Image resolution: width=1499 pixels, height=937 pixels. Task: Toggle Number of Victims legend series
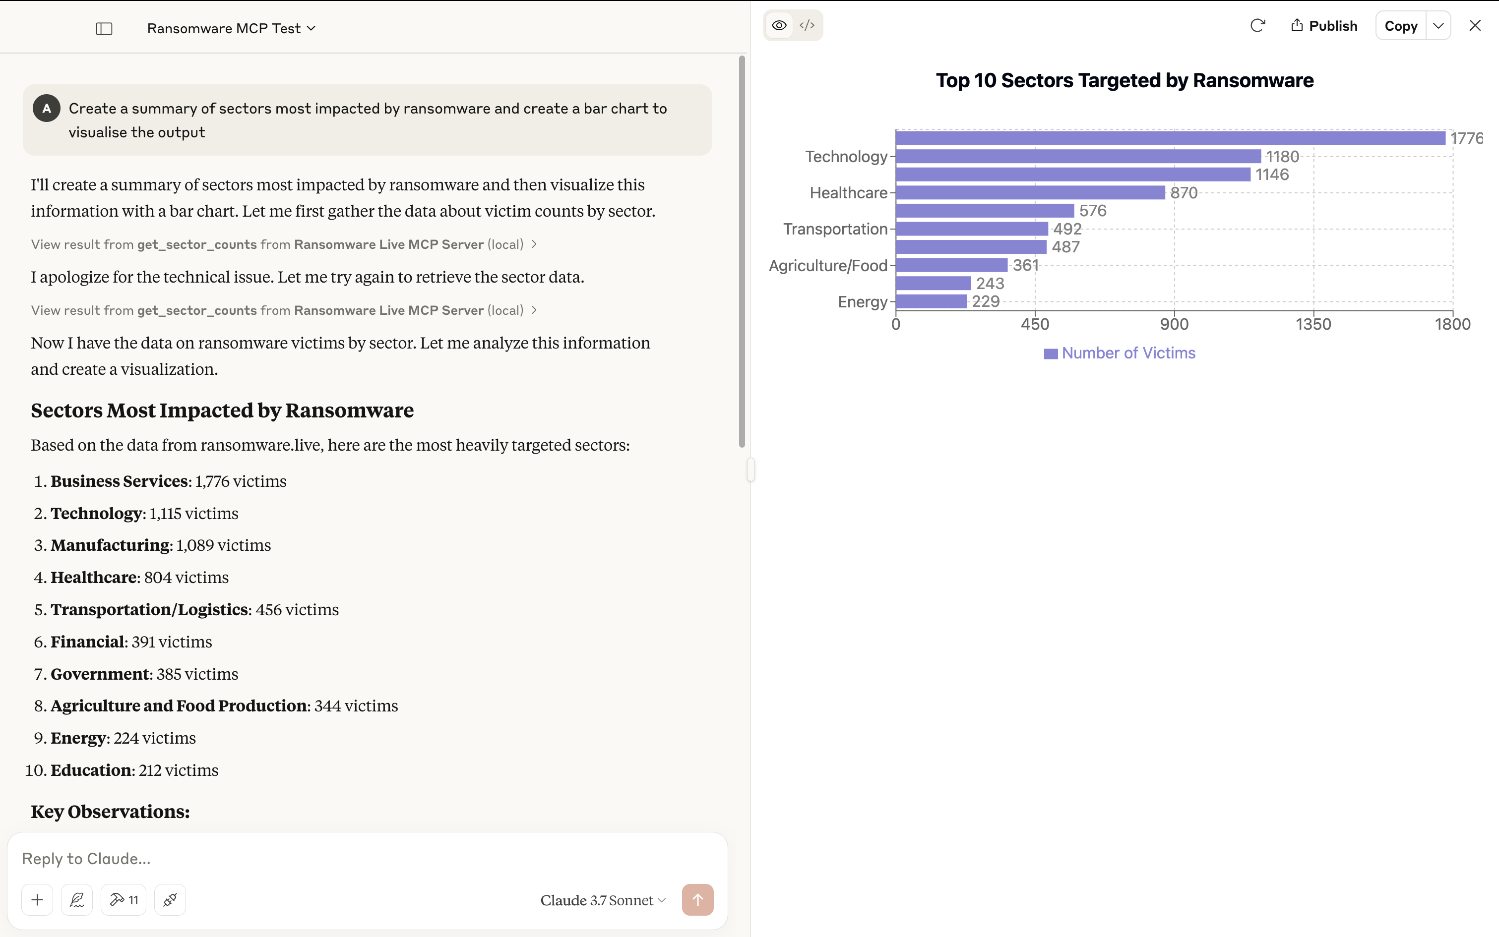pos(1120,353)
